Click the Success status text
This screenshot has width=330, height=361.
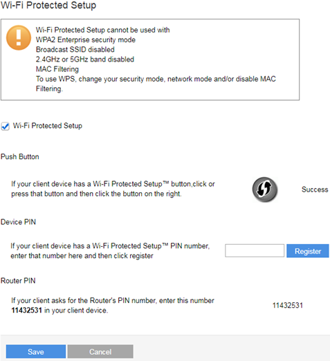tap(315, 189)
